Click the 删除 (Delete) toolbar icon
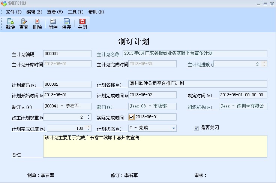Viewport: 276px width, 183px height. [37, 24]
